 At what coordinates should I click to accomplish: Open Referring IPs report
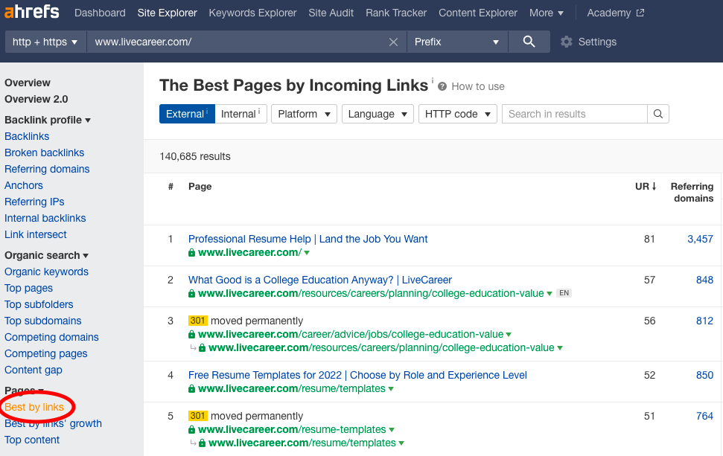[34, 202]
